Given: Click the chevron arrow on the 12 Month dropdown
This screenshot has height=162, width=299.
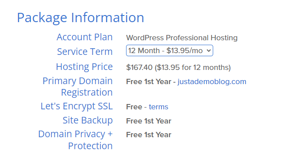Looking at the screenshot, I should point(209,51).
